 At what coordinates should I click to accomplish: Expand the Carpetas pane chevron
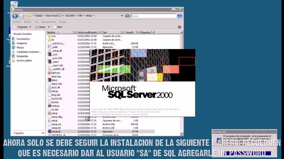coord(43,133)
